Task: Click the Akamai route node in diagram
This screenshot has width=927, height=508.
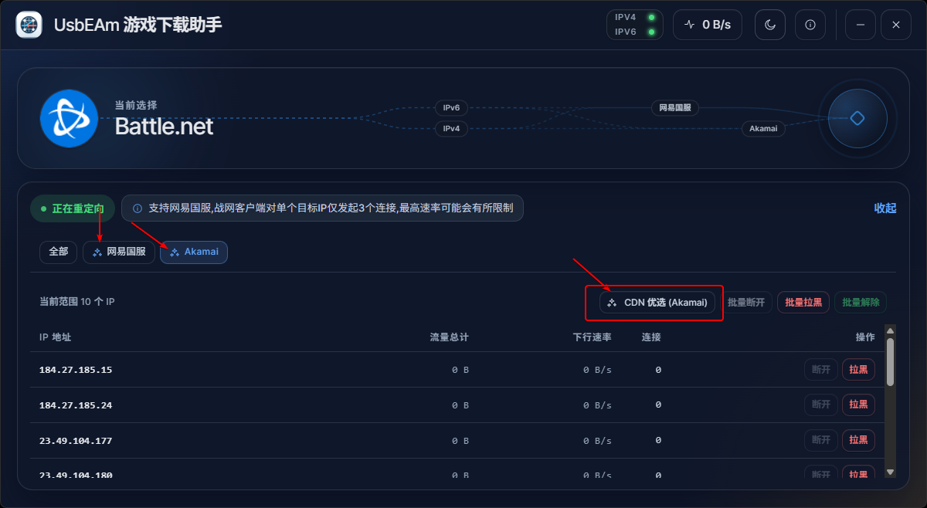Action: pyautogui.click(x=762, y=129)
